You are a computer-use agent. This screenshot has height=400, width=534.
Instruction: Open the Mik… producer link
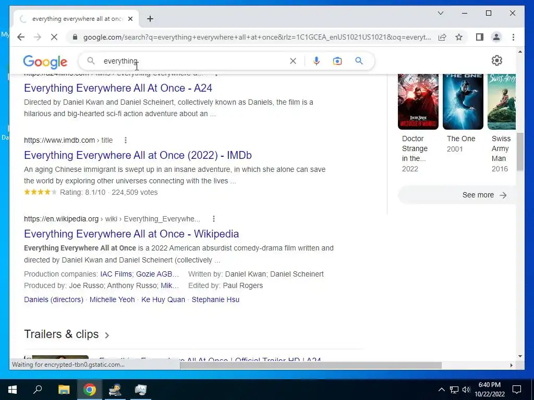coord(169,286)
